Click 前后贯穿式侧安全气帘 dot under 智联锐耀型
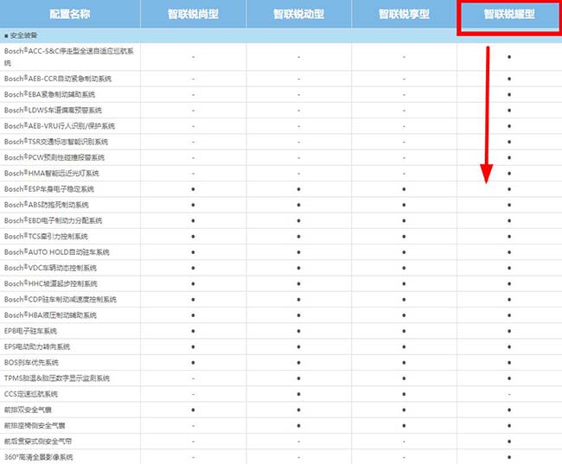The image size is (562, 464). 509,442
